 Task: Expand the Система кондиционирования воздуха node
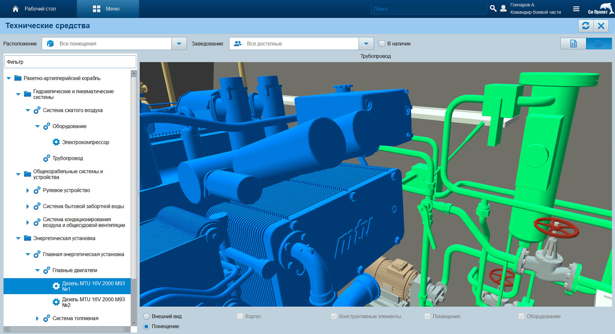(x=28, y=222)
